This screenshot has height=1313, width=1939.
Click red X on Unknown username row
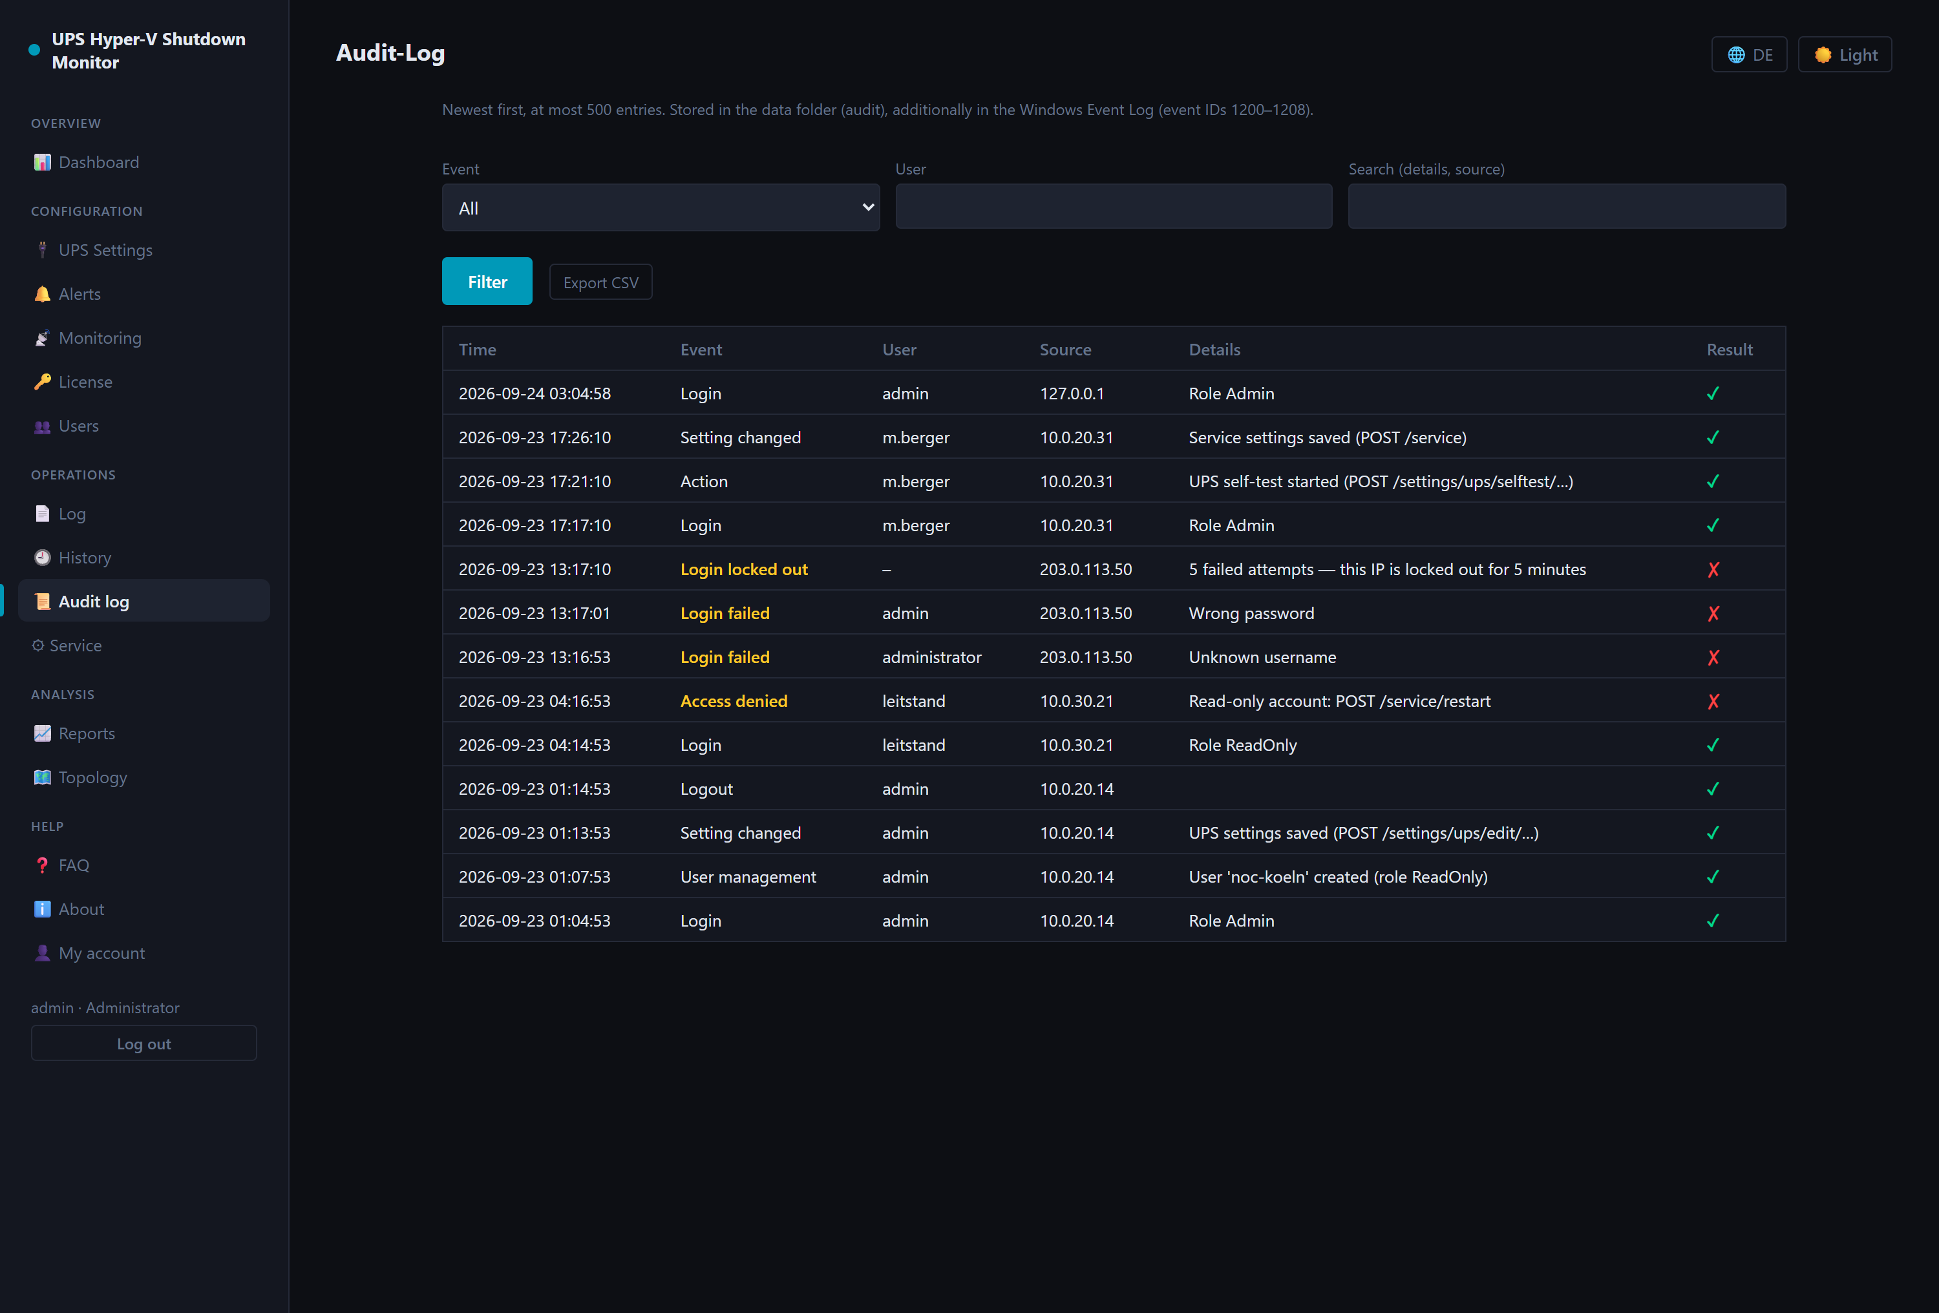click(x=1713, y=657)
